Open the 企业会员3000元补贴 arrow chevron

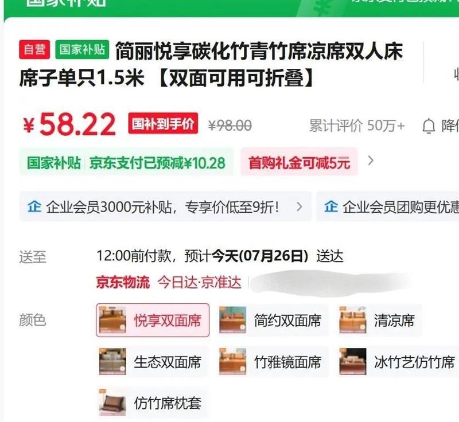(x=299, y=206)
